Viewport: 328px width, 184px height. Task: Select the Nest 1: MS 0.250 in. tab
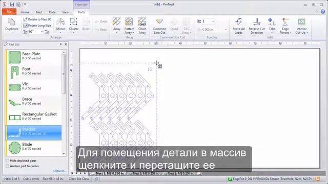[108, 173]
